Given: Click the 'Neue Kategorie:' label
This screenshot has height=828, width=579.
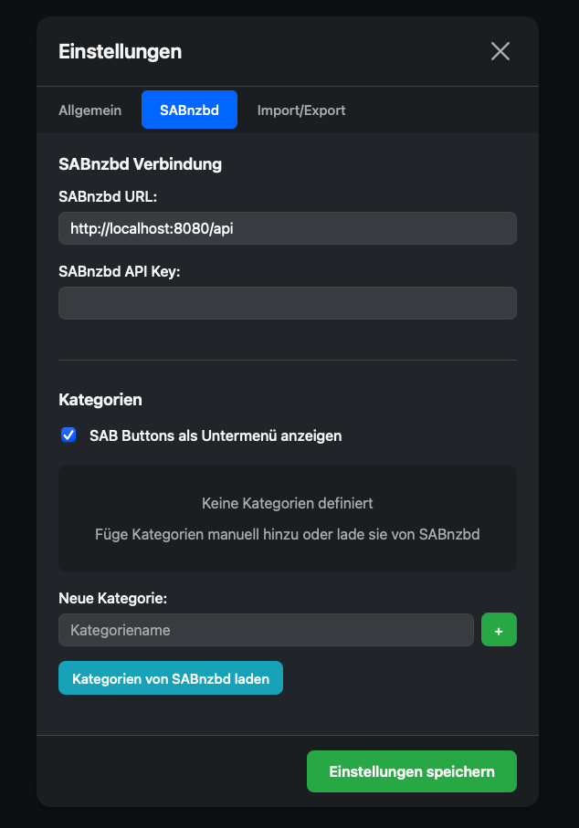Looking at the screenshot, I should coord(112,598).
